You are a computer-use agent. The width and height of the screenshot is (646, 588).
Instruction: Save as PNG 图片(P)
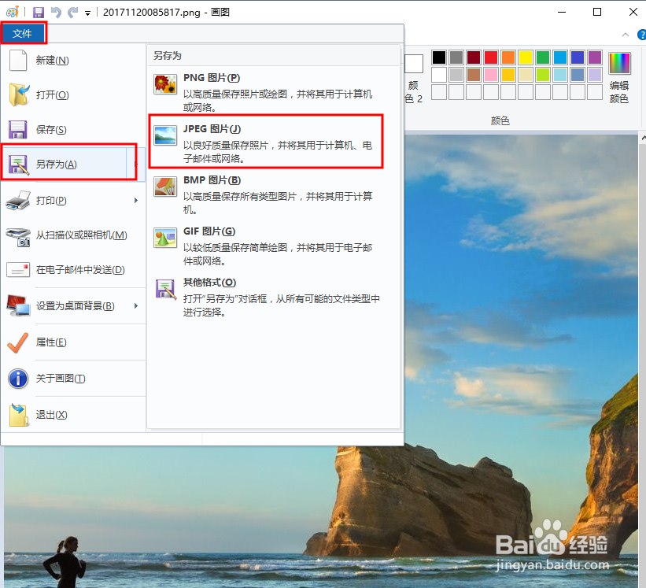[x=273, y=92]
